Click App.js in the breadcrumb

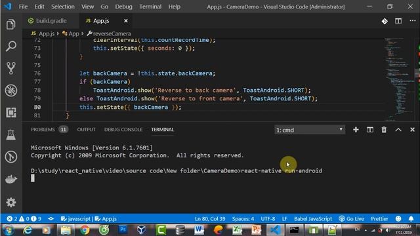pyautogui.click(x=43, y=33)
